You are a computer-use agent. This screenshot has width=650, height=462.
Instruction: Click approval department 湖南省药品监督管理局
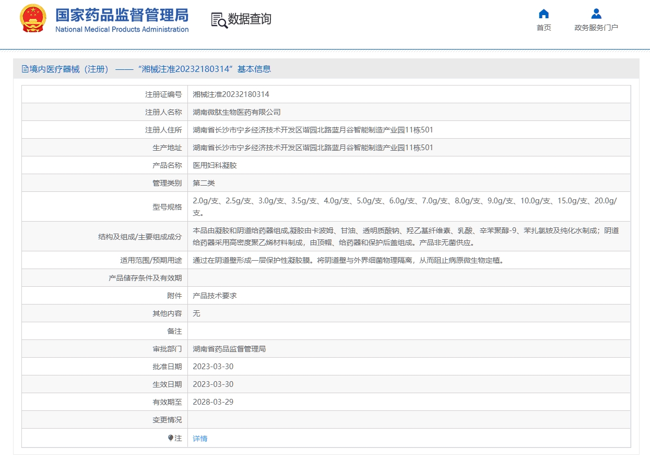229,349
